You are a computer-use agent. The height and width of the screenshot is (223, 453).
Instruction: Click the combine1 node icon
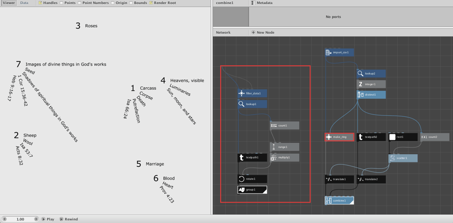[328, 200]
